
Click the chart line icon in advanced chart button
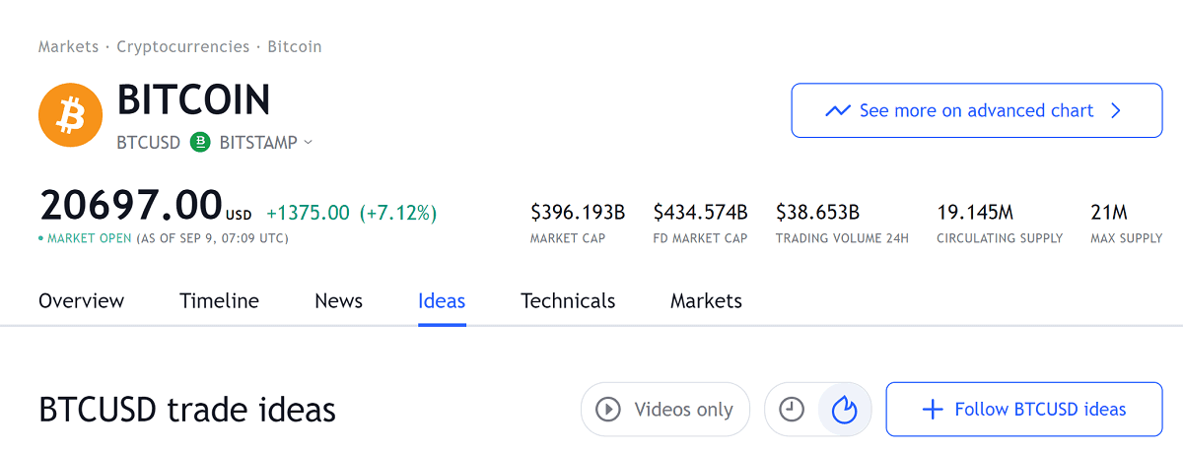coord(838,111)
